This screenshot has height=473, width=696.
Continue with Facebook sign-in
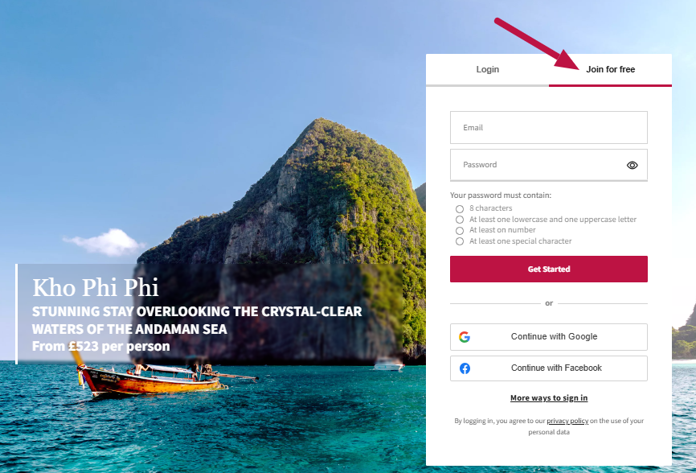click(x=549, y=368)
